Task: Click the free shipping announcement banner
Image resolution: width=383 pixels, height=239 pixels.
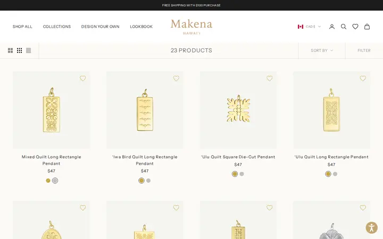Action: point(191,5)
